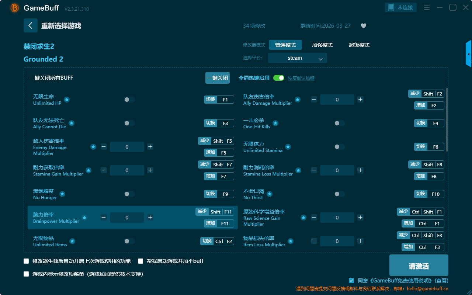Viewport: 472px width, 295px height.
Task: Select 超级模式 super mode tab
Action: tap(359, 45)
